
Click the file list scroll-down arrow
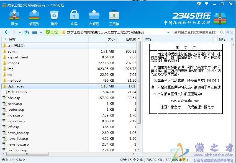click(x=139, y=149)
